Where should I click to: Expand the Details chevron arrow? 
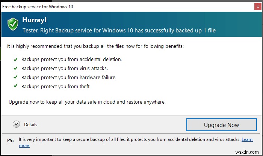(x=16, y=124)
